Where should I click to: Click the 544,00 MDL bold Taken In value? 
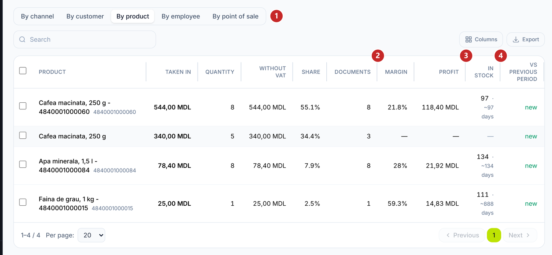(173, 107)
